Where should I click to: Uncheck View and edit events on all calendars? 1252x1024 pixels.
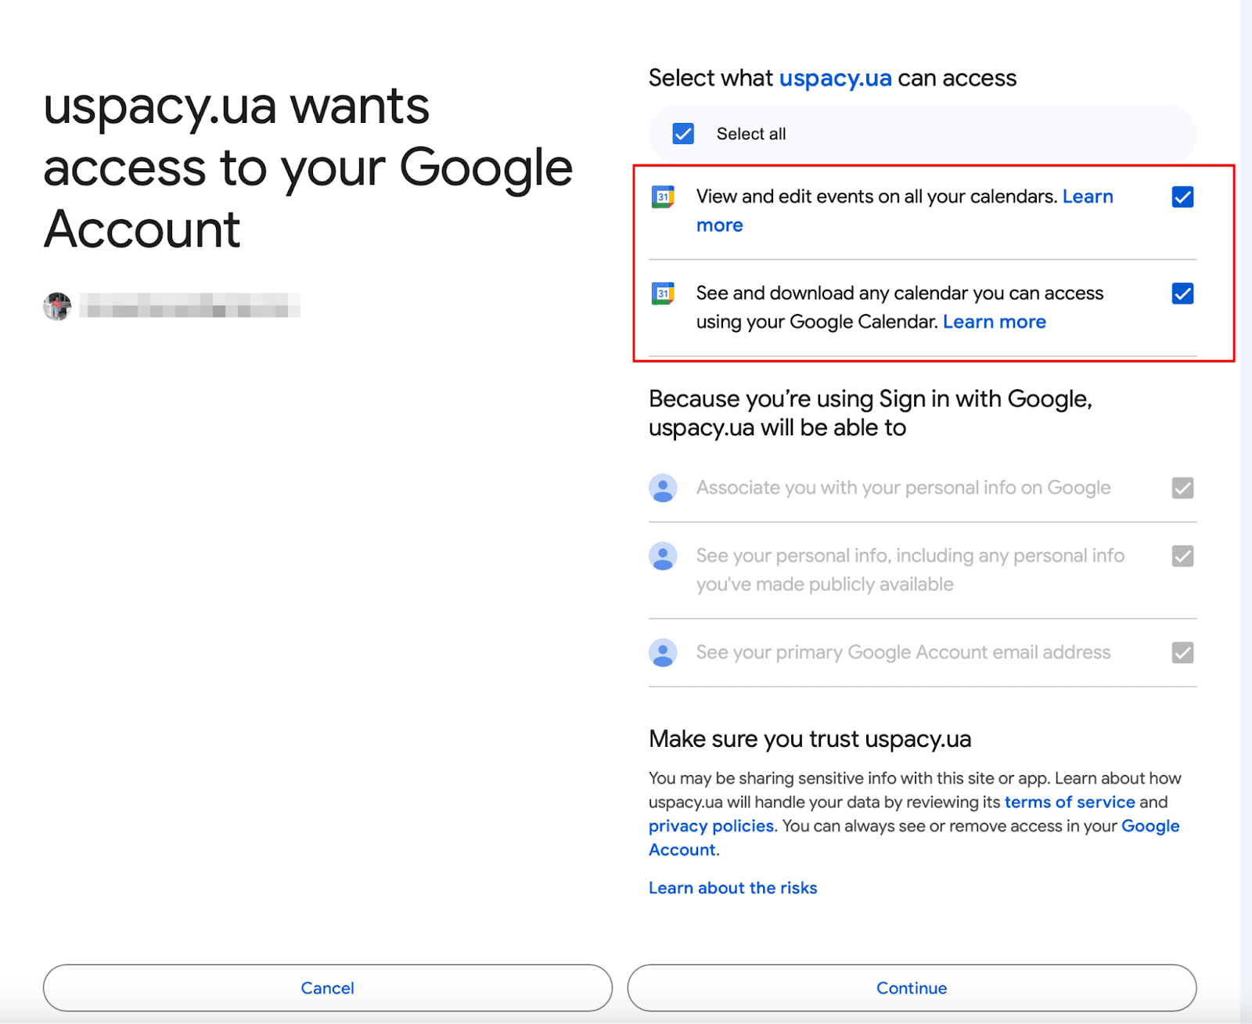click(1182, 197)
